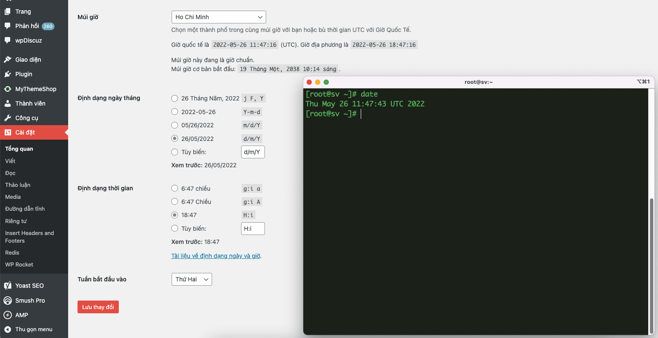This screenshot has height=338, width=658.
Task: Expand the Tuần bắt đầu vào dropdown
Action: click(x=191, y=279)
